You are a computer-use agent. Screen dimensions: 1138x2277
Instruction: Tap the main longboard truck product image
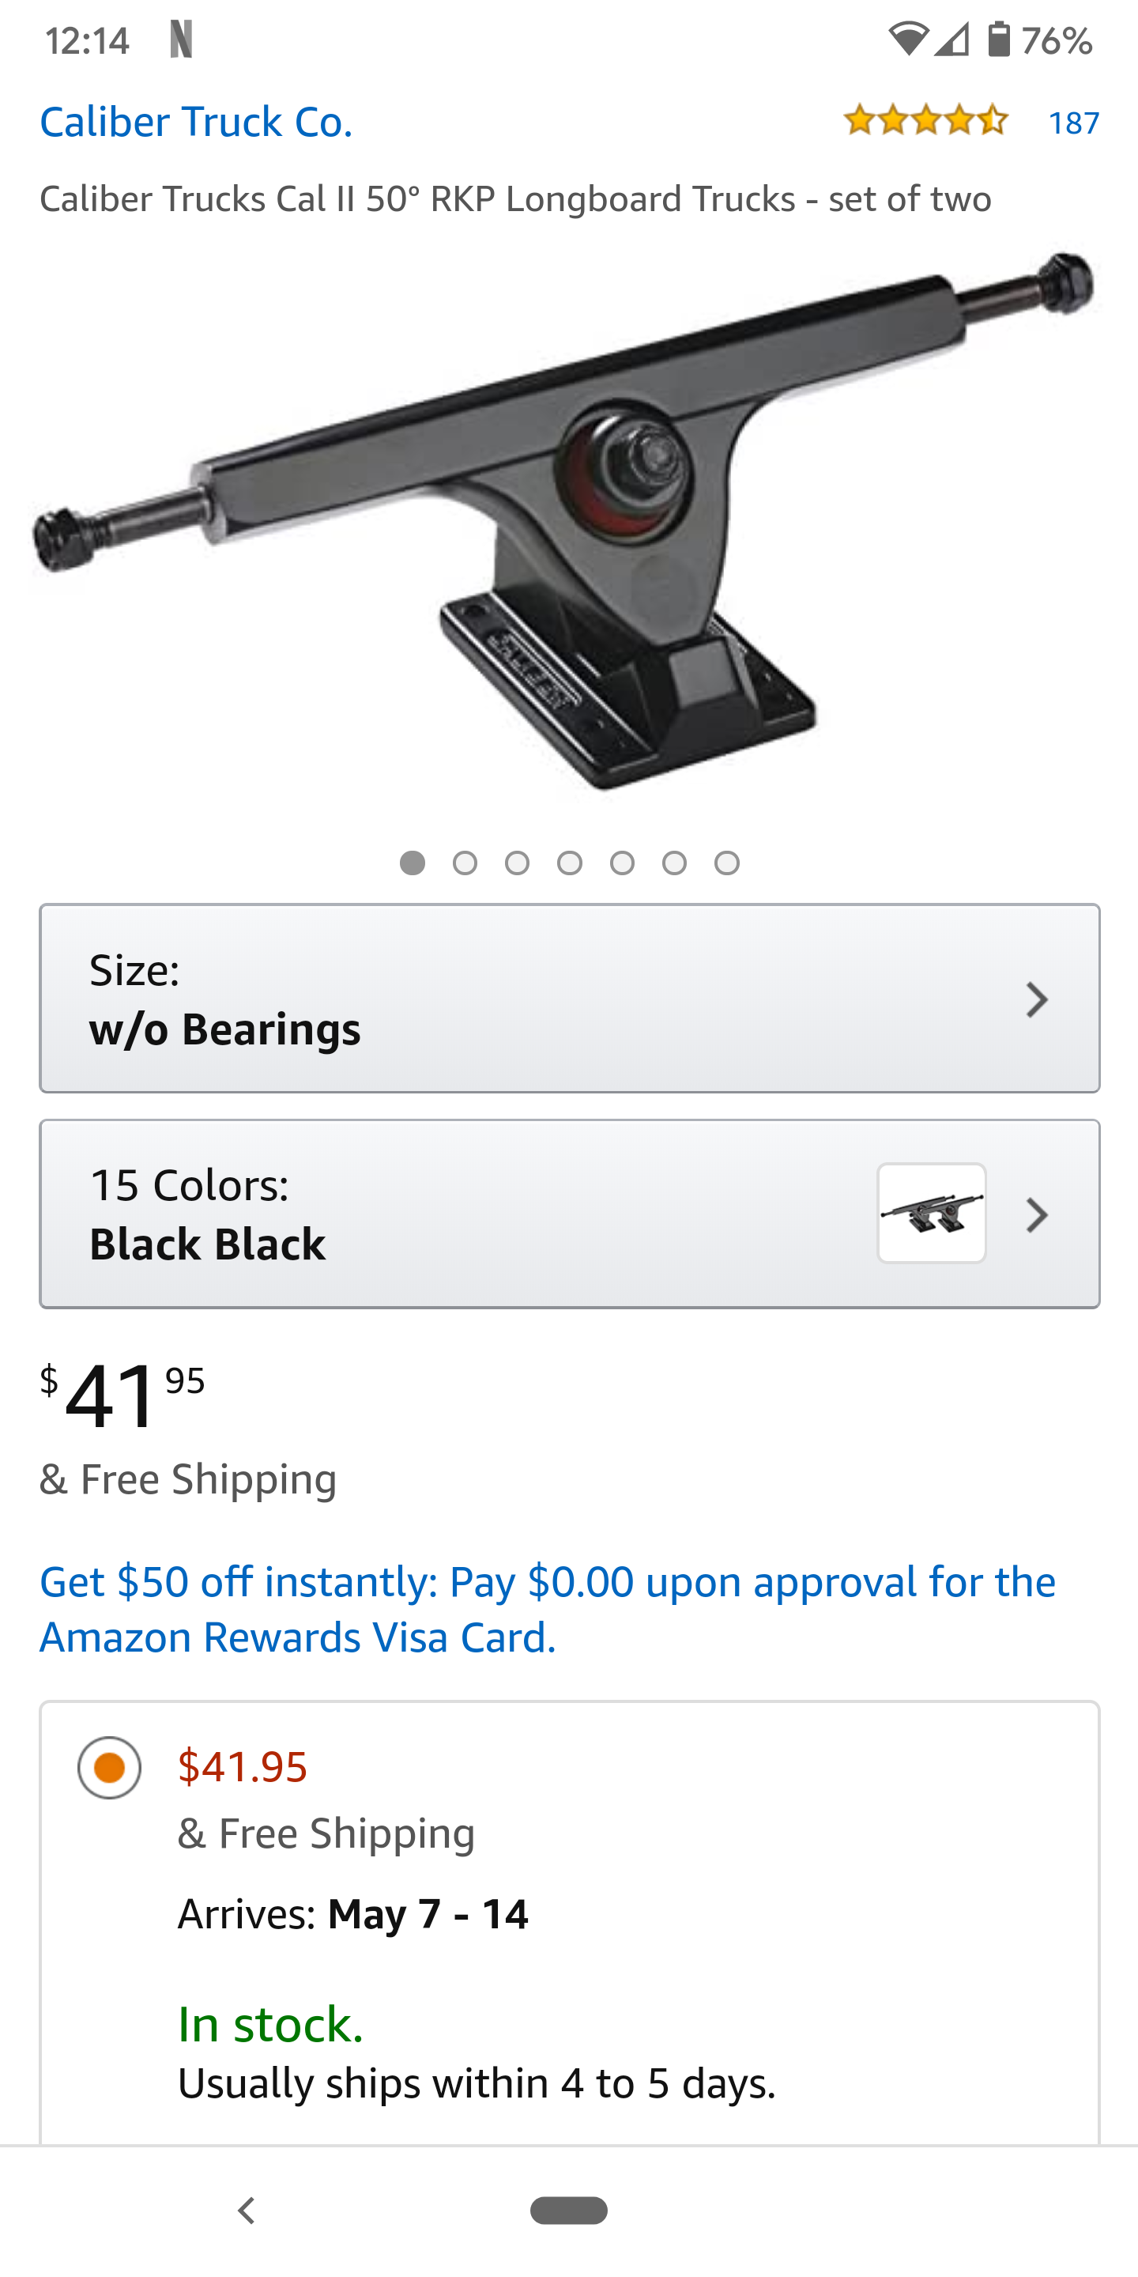click(x=566, y=522)
